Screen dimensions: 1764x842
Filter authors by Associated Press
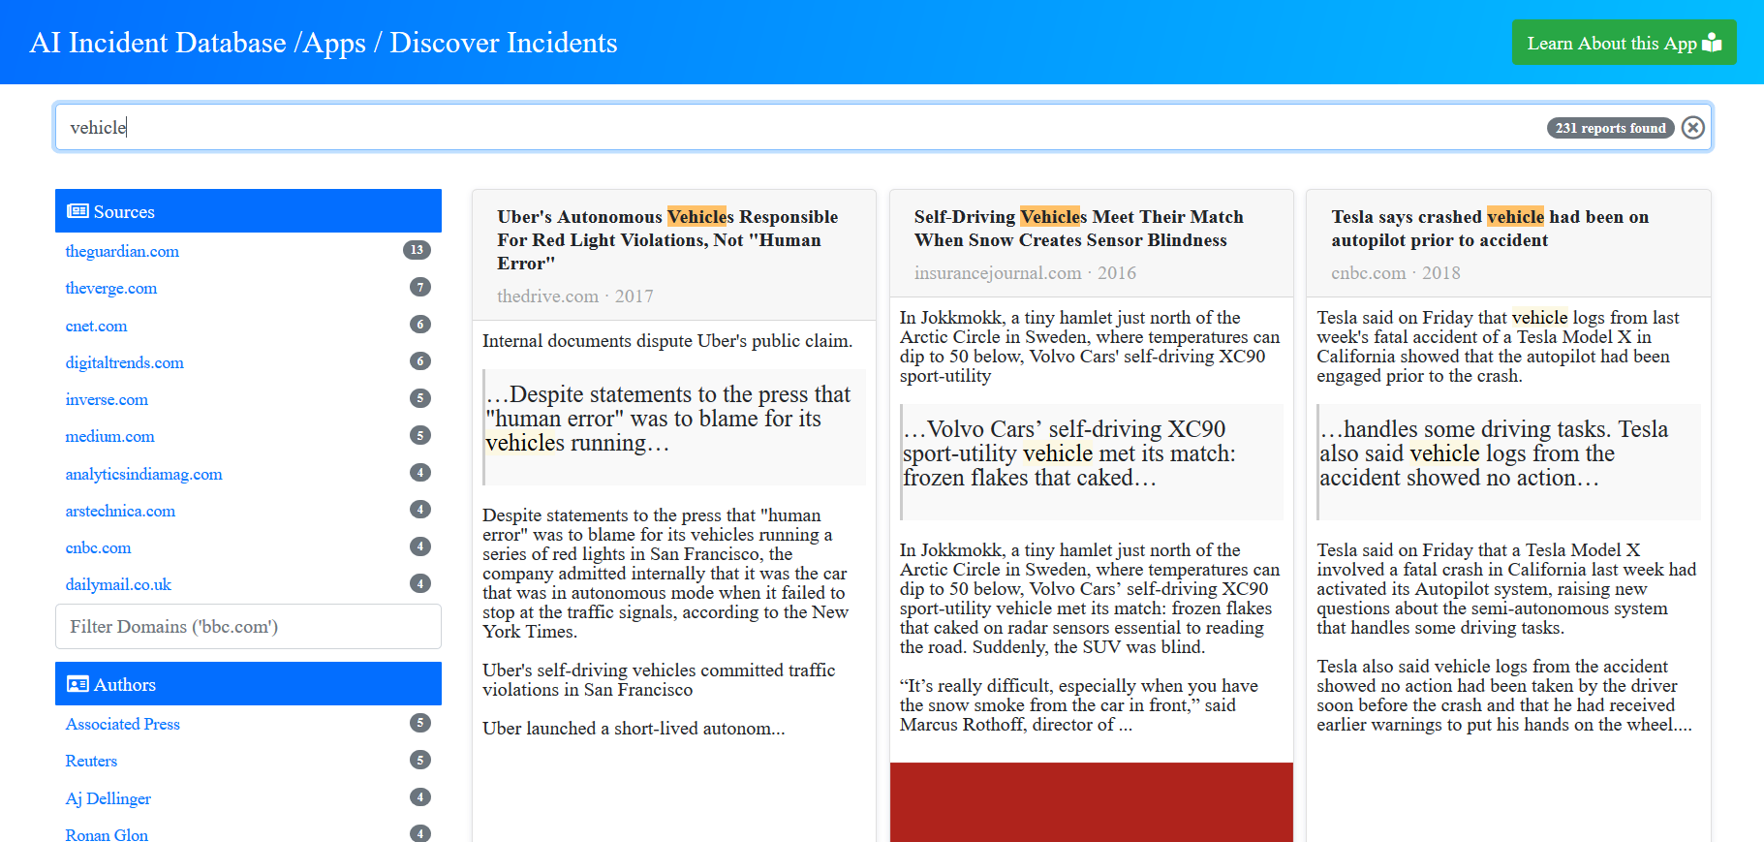[122, 724]
